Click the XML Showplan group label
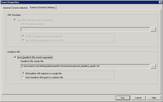The image size is (163, 102). point(14,15)
